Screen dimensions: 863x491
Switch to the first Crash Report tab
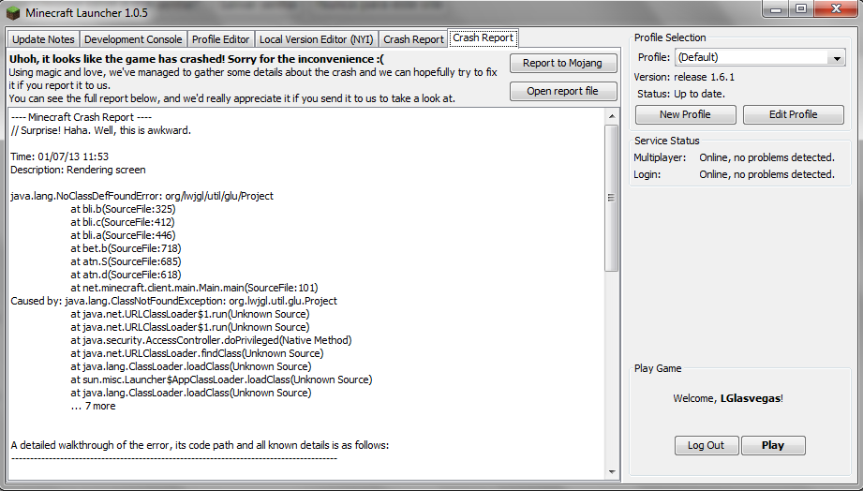[x=413, y=39]
